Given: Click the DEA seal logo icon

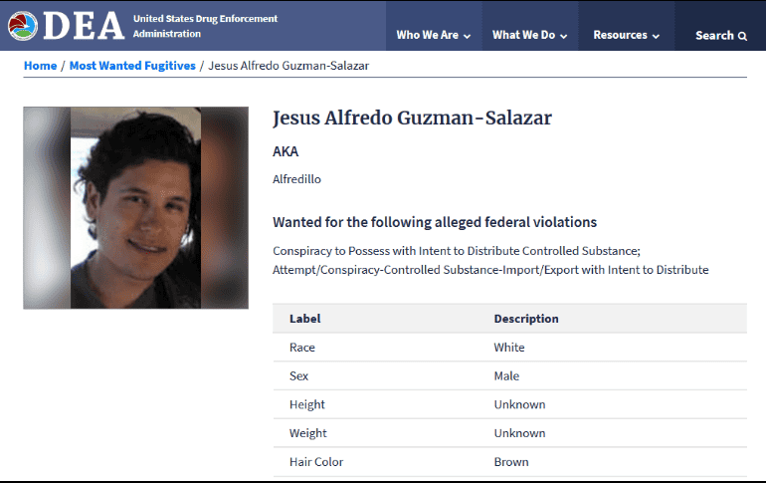Looking at the screenshot, I should click(23, 26).
